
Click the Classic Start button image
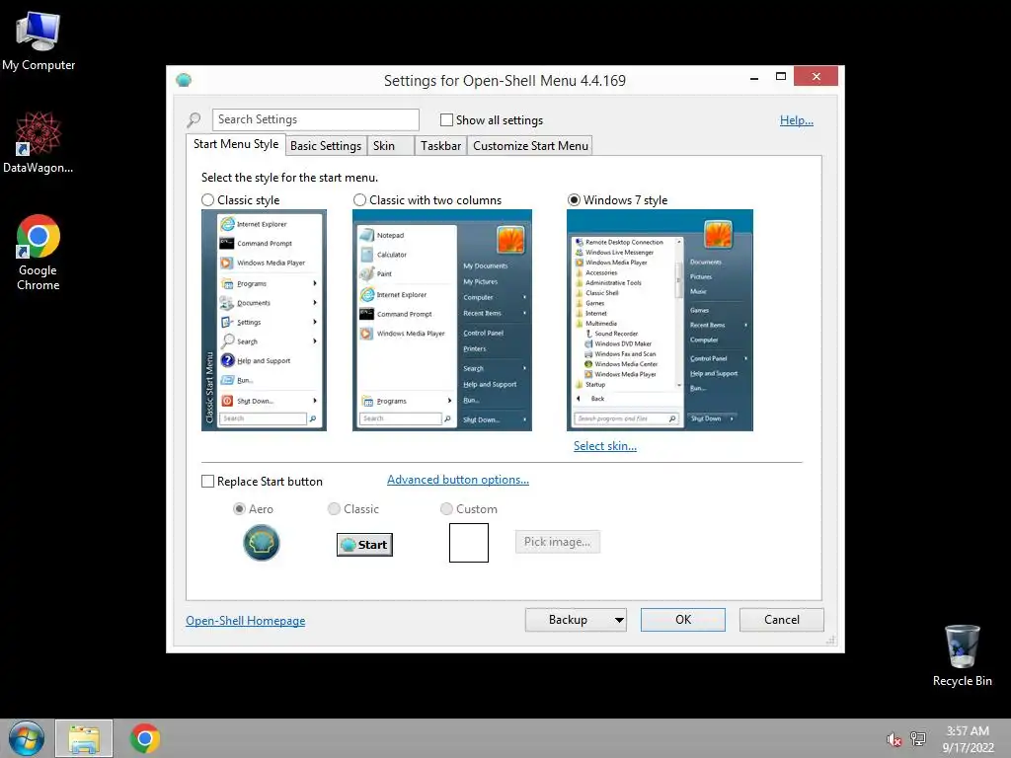point(364,545)
